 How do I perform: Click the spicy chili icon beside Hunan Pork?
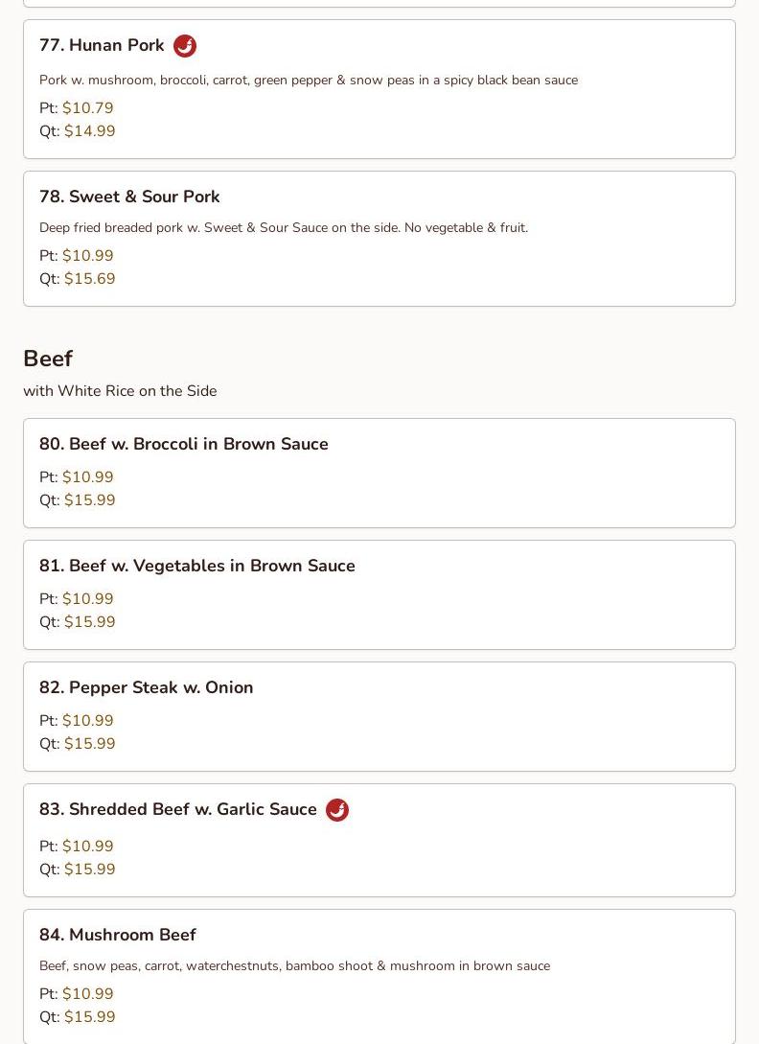185,46
